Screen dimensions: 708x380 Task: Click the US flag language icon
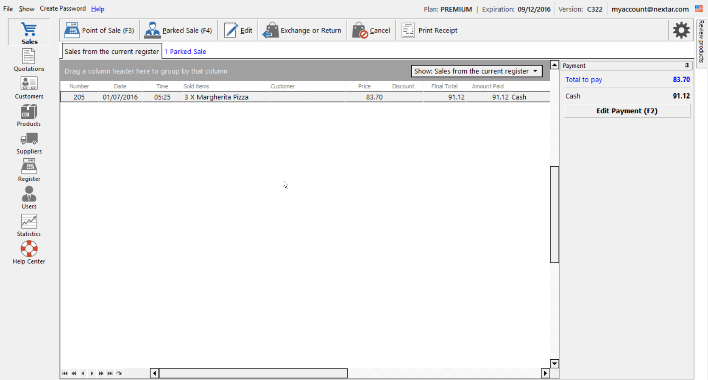coord(699,8)
